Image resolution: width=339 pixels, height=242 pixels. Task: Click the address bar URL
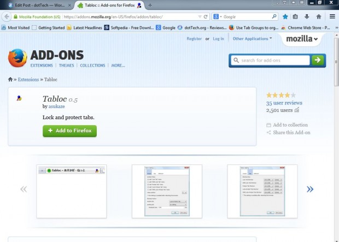pos(113,16)
